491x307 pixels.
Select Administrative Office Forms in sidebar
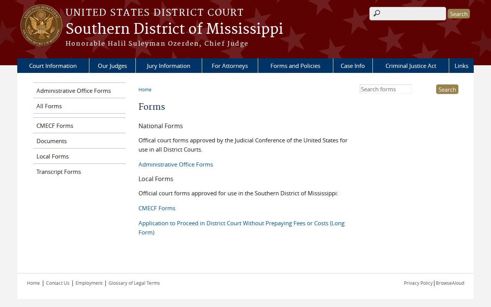click(x=79, y=91)
